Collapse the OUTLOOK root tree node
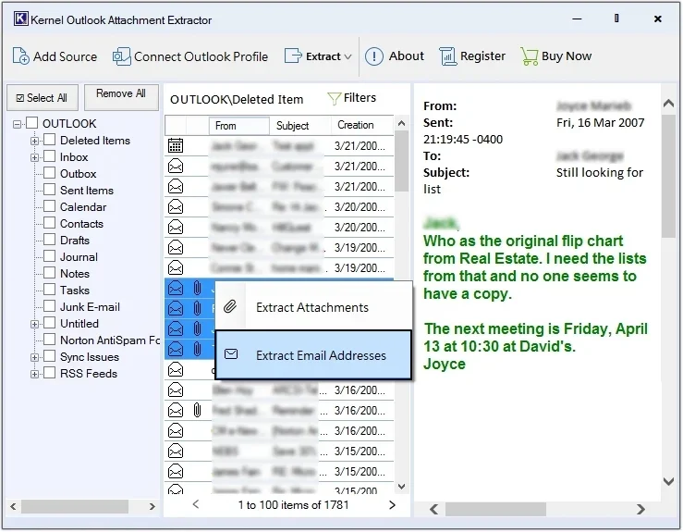Screen dimensions: 683x532 [17, 125]
